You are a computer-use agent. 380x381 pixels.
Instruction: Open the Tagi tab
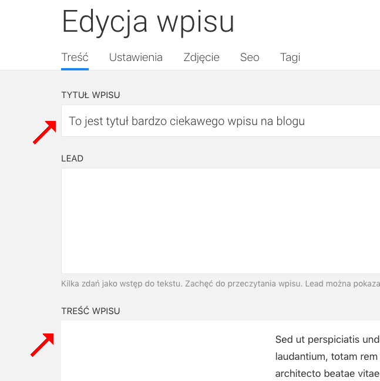[290, 58]
